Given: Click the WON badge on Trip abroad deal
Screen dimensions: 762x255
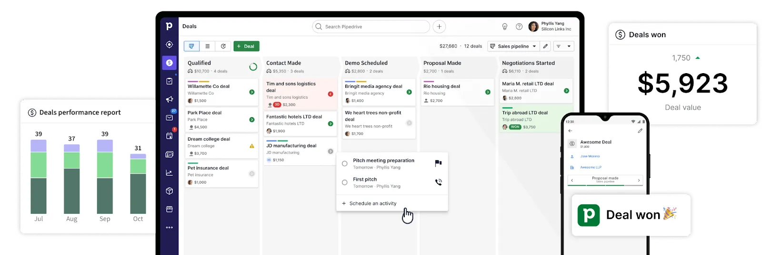Looking at the screenshot, I should [515, 127].
